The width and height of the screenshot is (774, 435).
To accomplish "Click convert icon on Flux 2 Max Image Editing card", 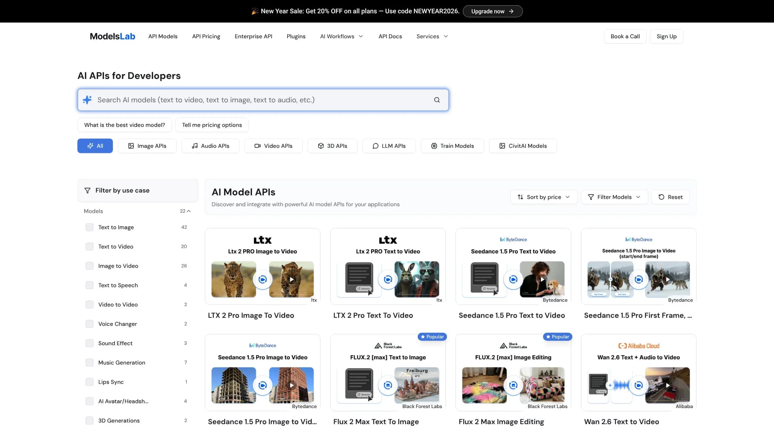I will click(x=513, y=385).
